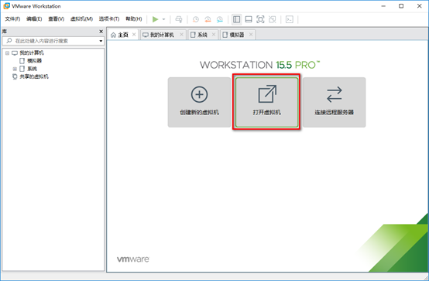Open the 虚拟机(M) menu

point(81,19)
